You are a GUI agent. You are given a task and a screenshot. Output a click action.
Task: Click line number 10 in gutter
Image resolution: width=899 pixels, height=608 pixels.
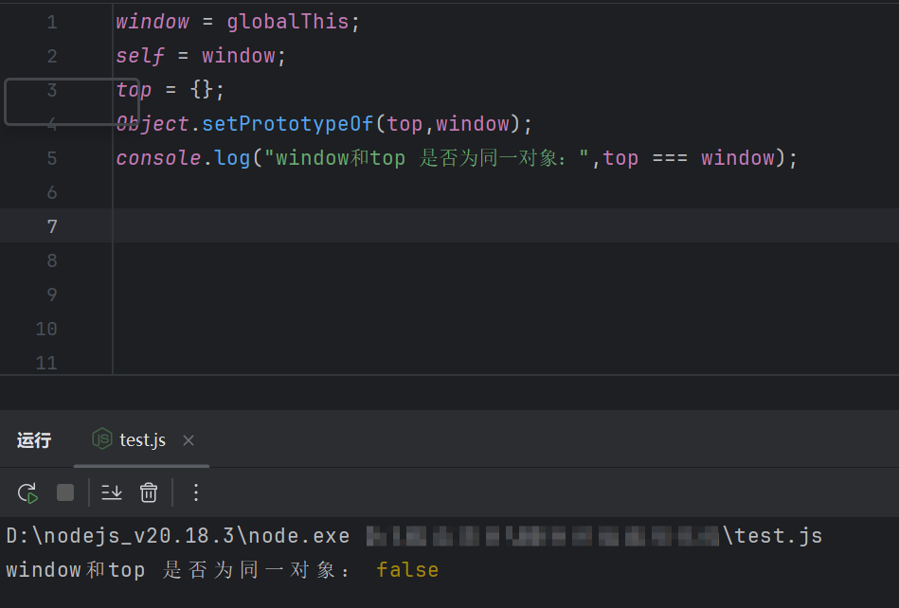click(46, 329)
